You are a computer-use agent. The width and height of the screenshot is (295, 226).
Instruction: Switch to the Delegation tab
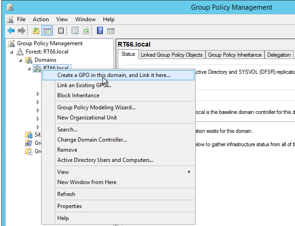279,55
